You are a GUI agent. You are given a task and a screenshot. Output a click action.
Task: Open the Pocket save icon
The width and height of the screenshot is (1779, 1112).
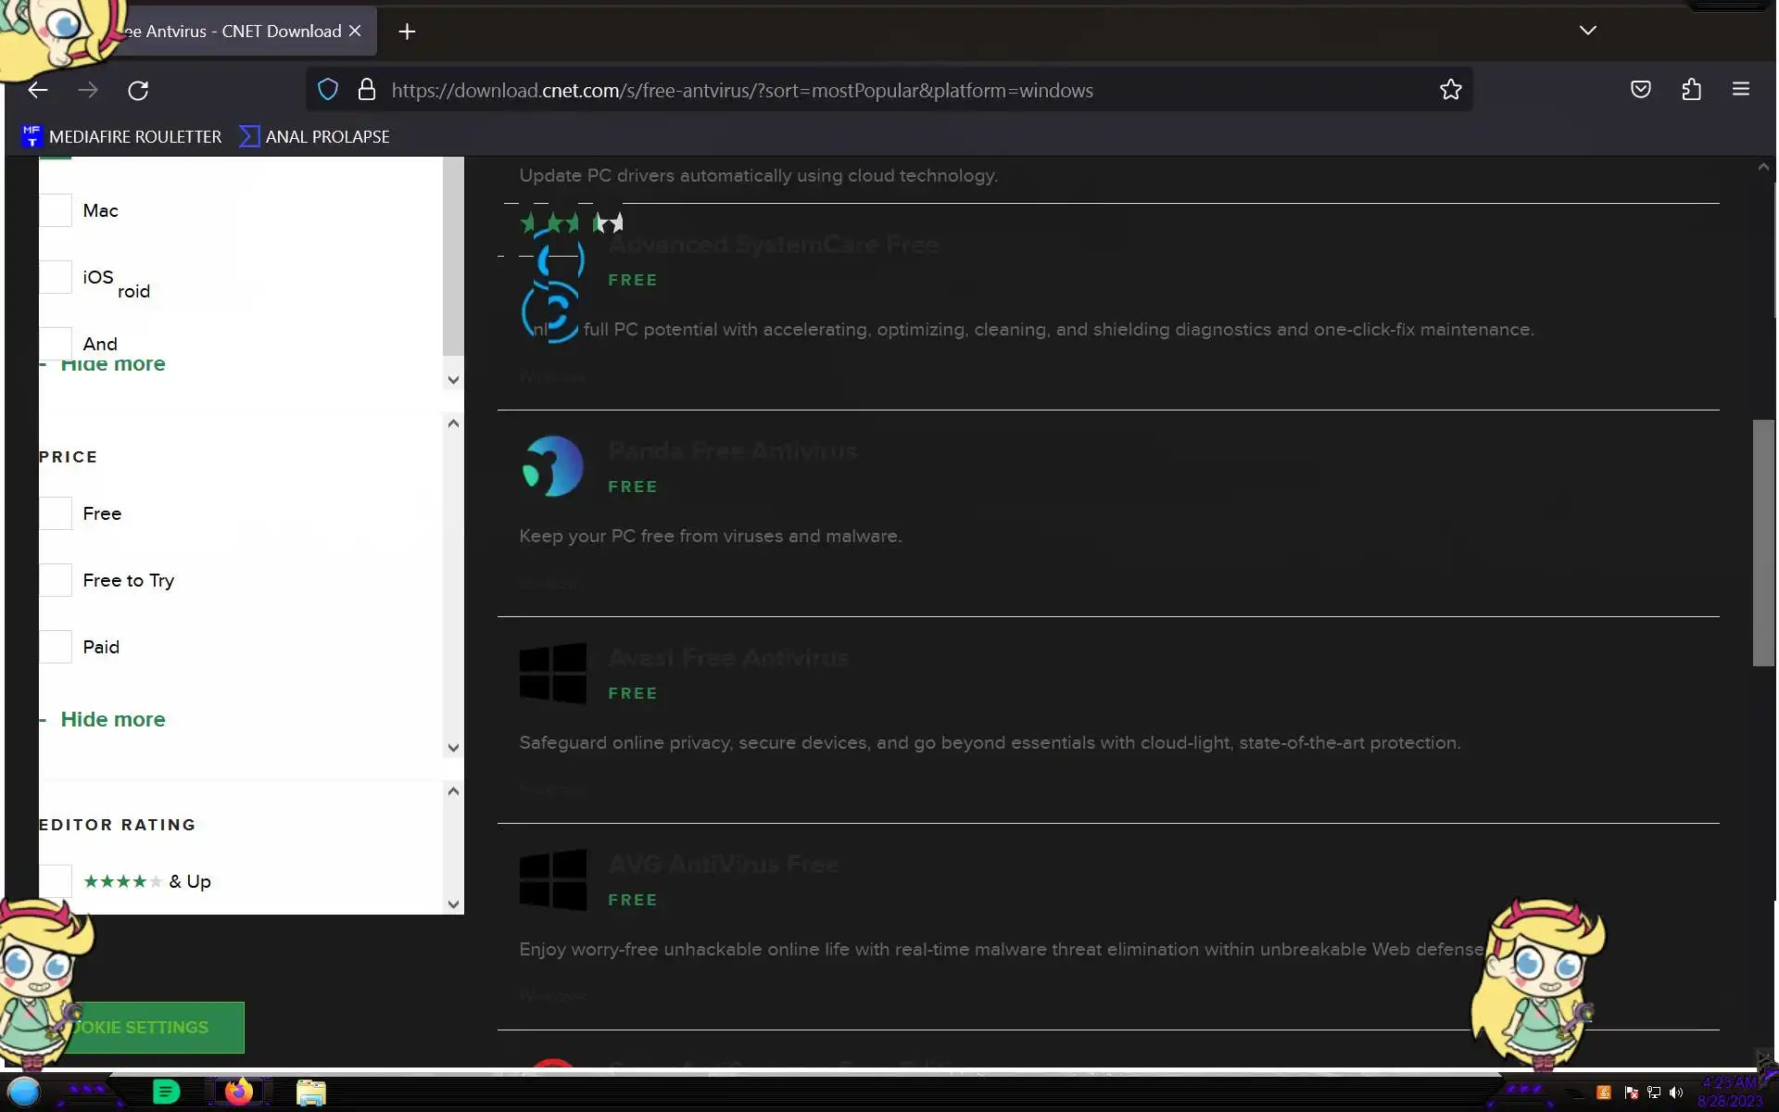pos(1640,90)
